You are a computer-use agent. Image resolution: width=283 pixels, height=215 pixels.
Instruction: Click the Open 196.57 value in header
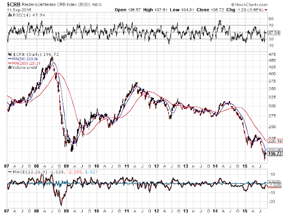[128, 10]
